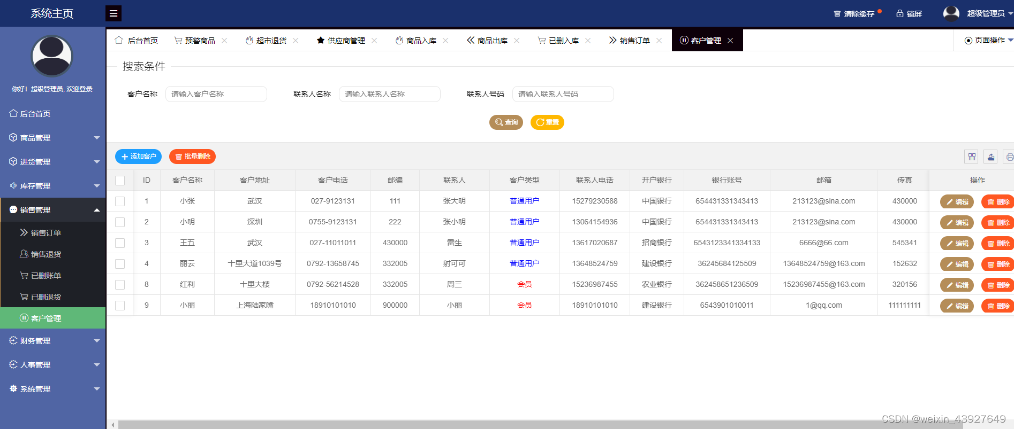Delete the 小丽 customer row

pyautogui.click(x=998, y=306)
